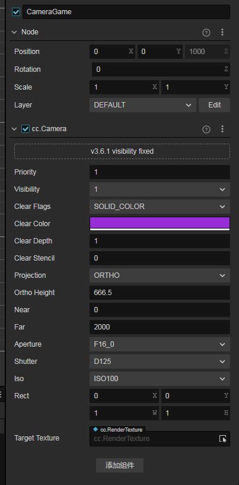This screenshot has height=485, width=239.
Task: Collapse the cc.Camera component section
Action: pyautogui.click(x=14, y=129)
